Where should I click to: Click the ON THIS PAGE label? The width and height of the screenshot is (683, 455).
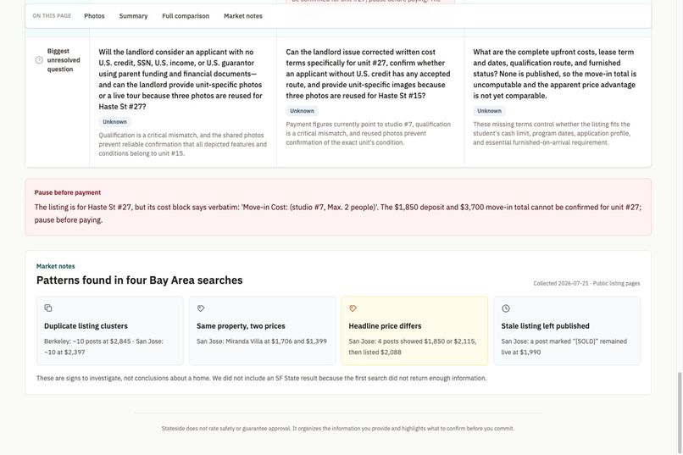[x=52, y=15]
